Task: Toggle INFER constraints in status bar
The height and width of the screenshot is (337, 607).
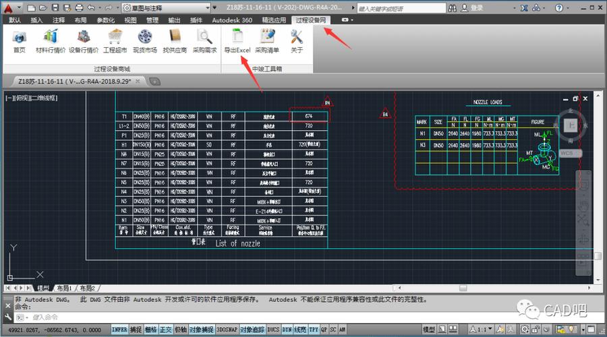Action: pyautogui.click(x=119, y=330)
